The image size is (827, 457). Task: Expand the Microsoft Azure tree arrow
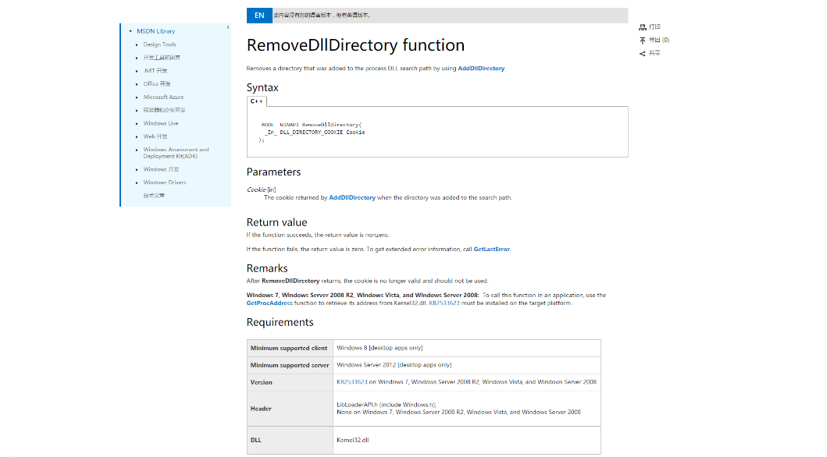(137, 97)
